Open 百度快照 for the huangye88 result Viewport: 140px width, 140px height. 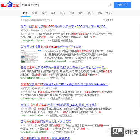(x=56, y=40)
